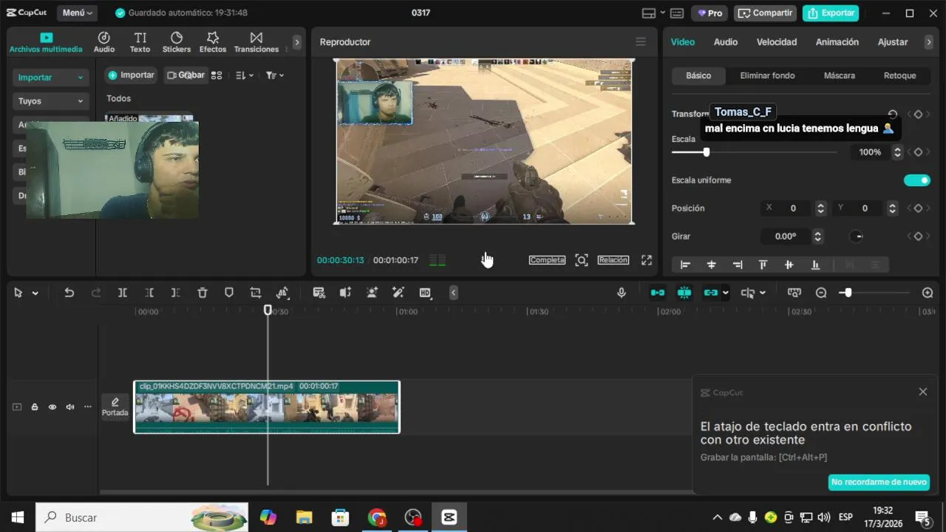Toggle main track magnet snapping

click(x=657, y=293)
